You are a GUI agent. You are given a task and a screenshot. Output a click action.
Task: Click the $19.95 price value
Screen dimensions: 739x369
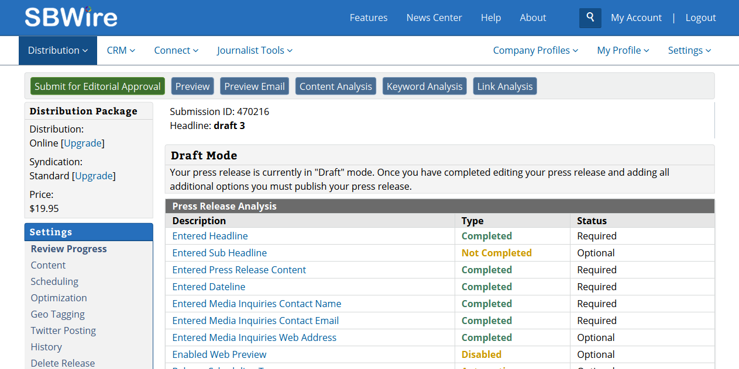click(x=44, y=208)
